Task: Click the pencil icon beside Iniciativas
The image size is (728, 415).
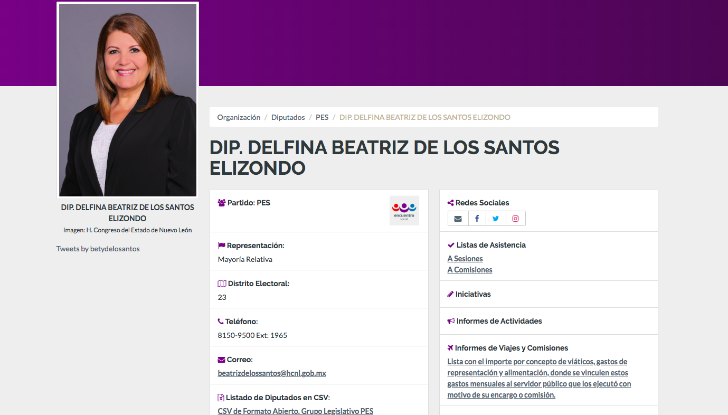Action: (x=450, y=294)
